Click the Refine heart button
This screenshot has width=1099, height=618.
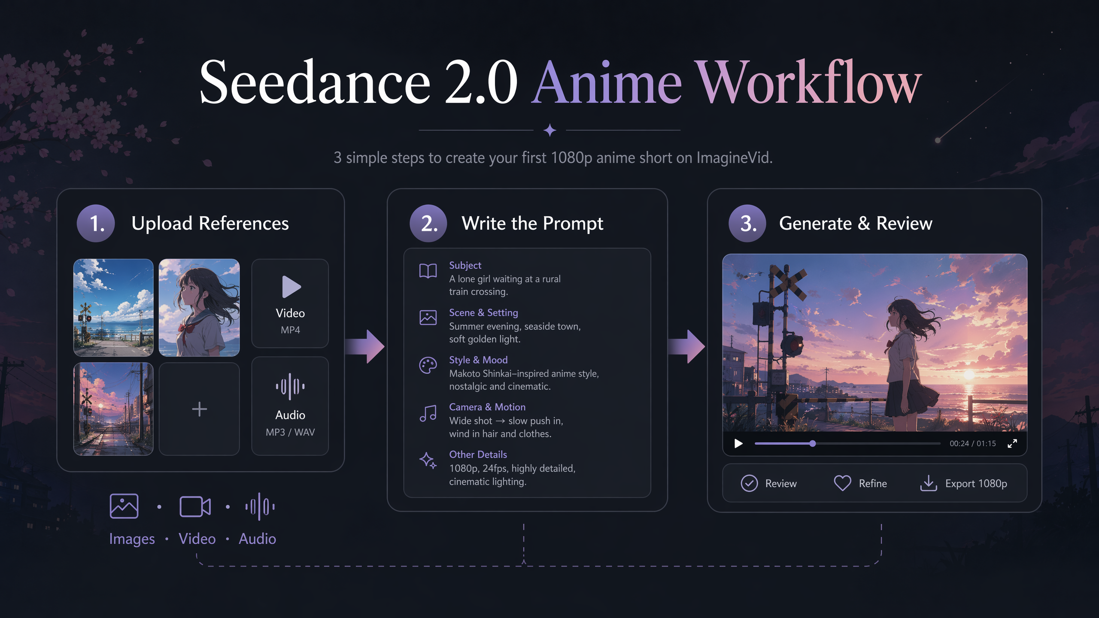(860, 483)
